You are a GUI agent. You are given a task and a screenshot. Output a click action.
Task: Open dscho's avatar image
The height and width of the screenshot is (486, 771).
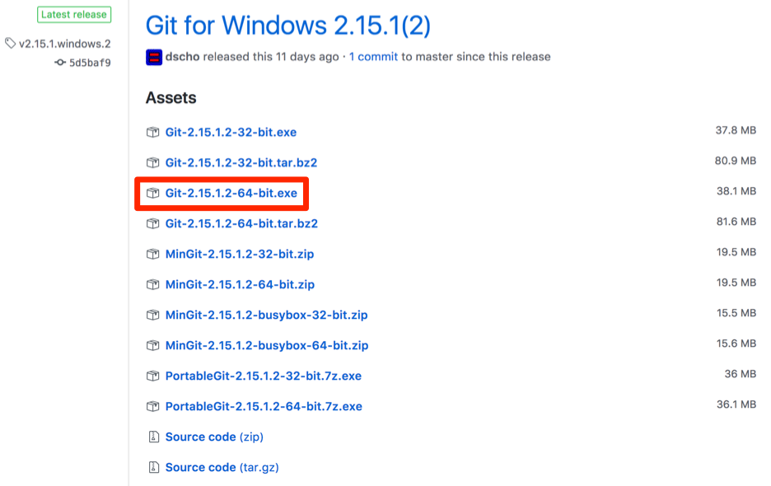click(154, 57)
